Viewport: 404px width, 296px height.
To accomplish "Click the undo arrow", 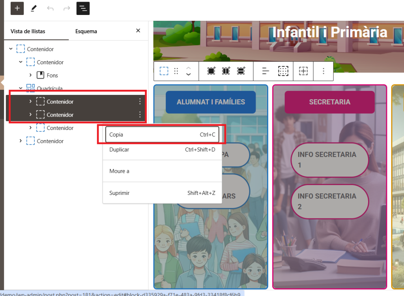I will pyautogui.click(x=50, y=8).
